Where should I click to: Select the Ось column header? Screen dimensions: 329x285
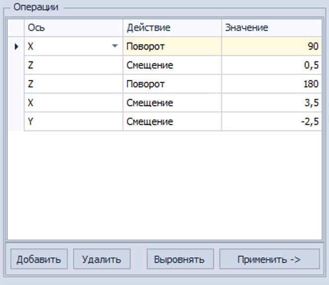coord(73,28)
